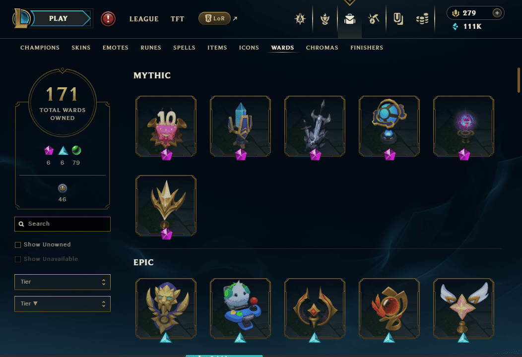Open the Loot crafting hammer icon
This screenshot has width=522, height=357.
[374, 19]
